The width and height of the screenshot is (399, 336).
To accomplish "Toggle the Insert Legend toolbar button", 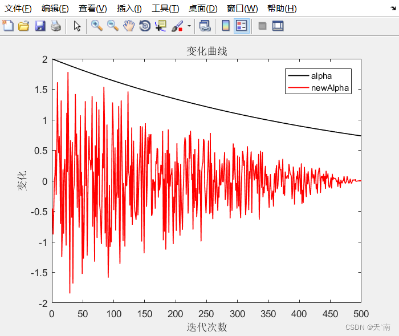I will pos(242,26).
